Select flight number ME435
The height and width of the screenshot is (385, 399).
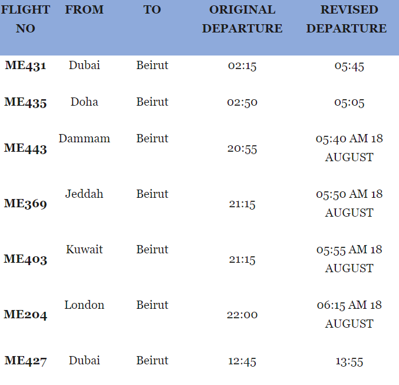click(x=25, y=102)
